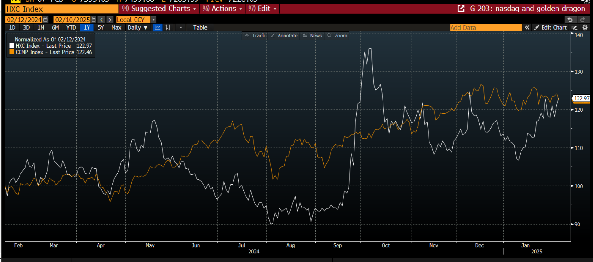Shift the date range forward with the right arrow

110,20
